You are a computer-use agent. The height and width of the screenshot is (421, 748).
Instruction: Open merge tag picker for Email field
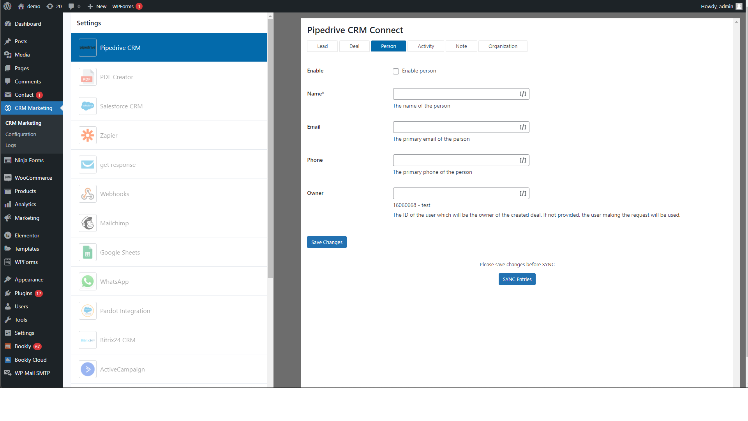(x=523, y=127)
